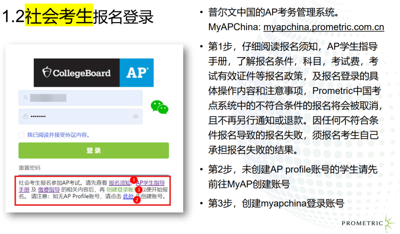This screenshot has height=234, width=400.
Task: Click red badge number 1
Action: click(x=134, y=180)
